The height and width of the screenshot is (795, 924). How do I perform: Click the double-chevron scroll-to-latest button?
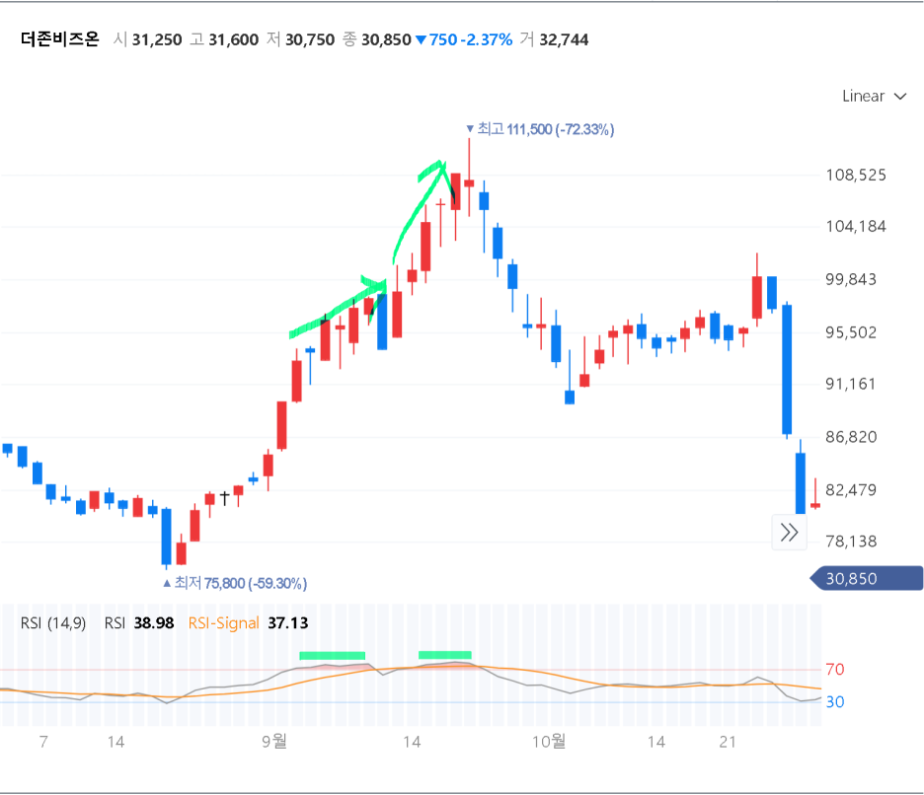click(789, 533)
